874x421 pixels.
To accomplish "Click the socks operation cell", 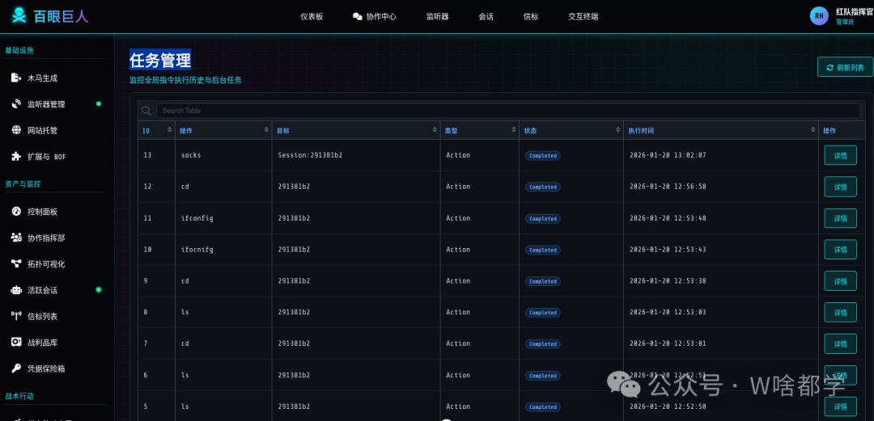I will pyautogui.click(x=191, y=155).
